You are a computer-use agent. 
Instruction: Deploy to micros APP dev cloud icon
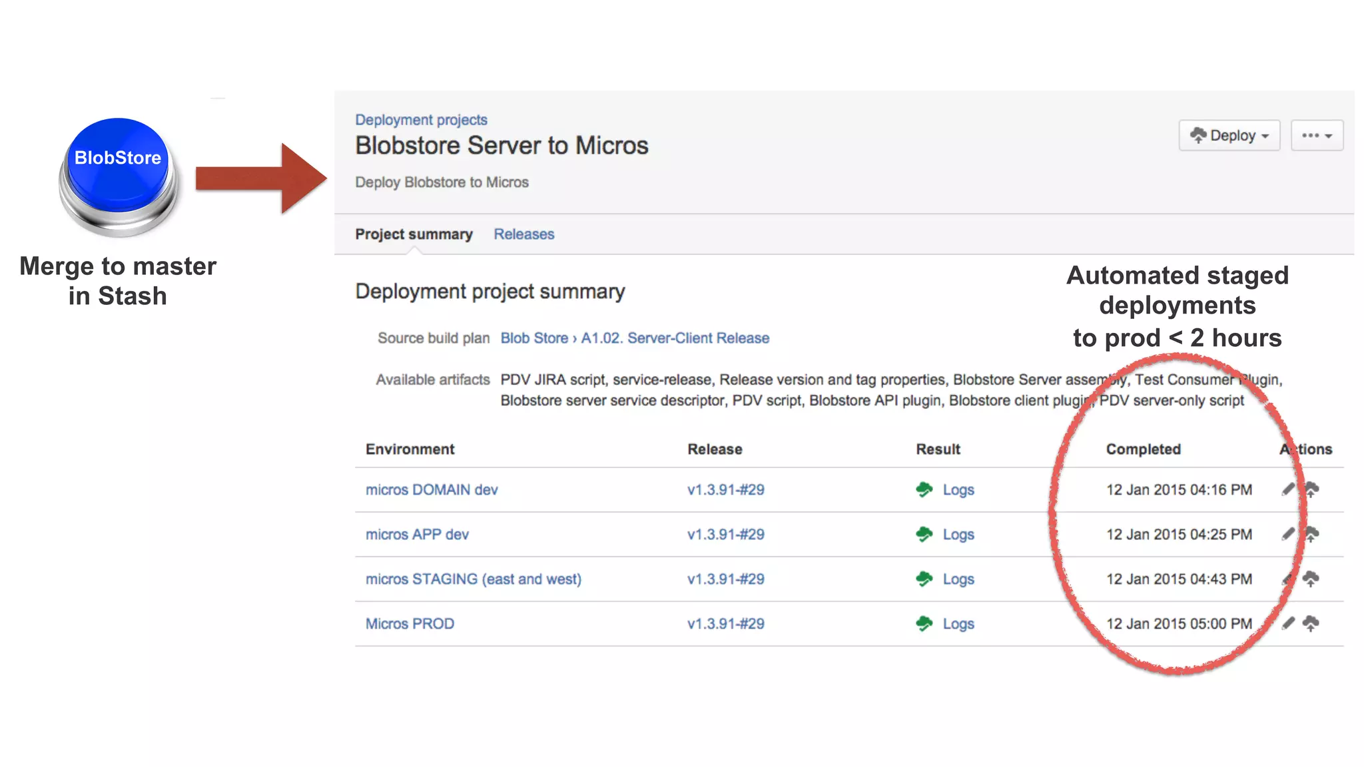[1311, 535]
